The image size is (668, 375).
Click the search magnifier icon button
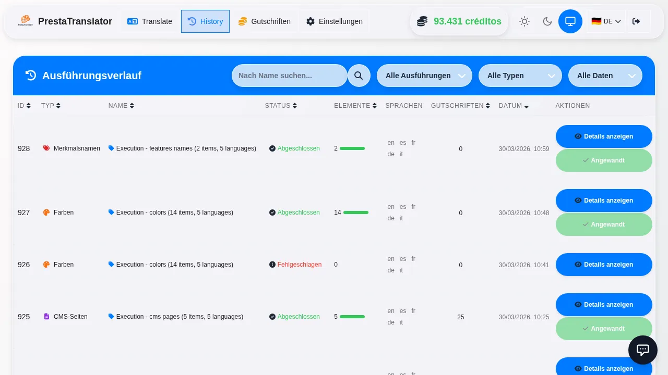tap(359, 76)
